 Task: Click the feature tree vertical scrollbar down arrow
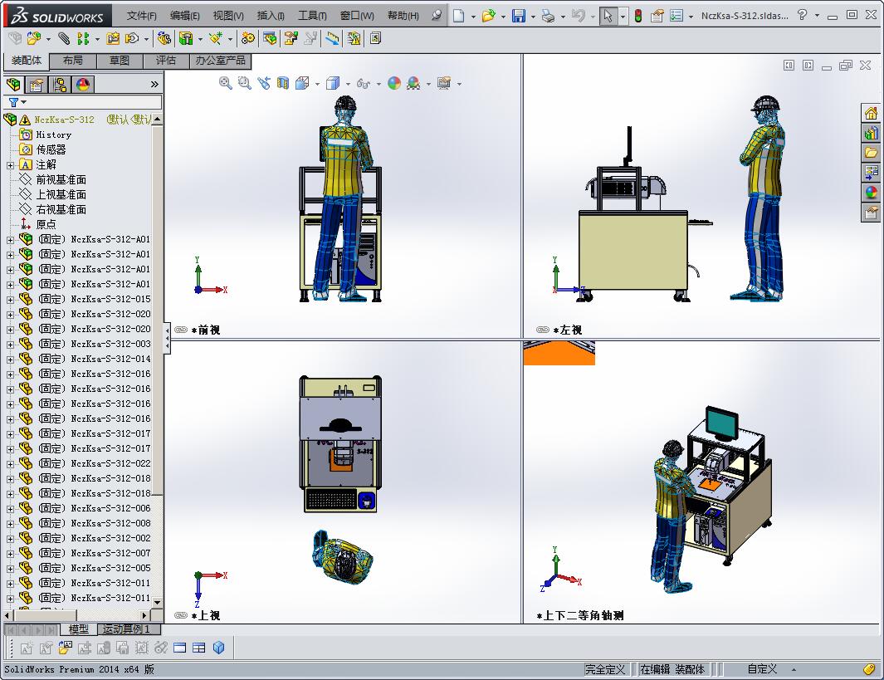157,602
